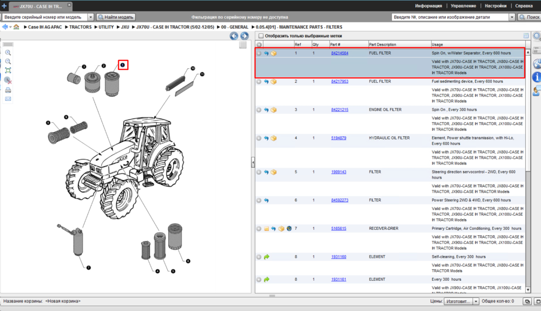Viewport: 541px width, 311px height.
Task: Open the JXU breadcrumb level
Action: [x=125, y=27]
